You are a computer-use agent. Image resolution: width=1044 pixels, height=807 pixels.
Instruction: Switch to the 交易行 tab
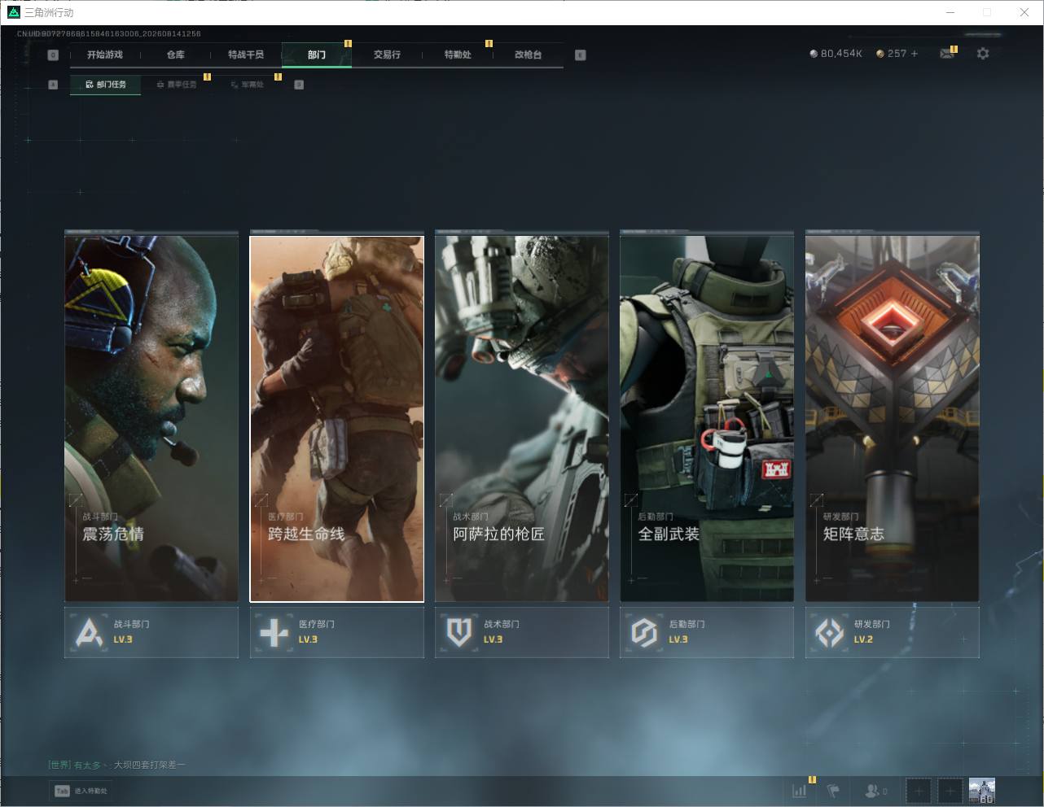click(x=387, y=55)
